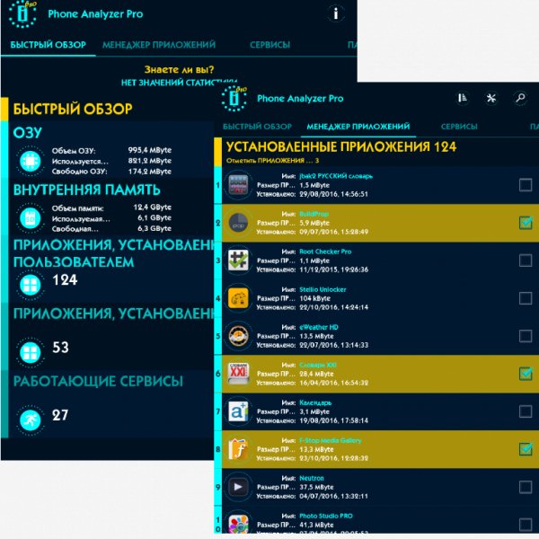
Task: Open the ВНУТРЕННЯЯ ПАМЯТЬ section header
Action: tap(86, 190)
